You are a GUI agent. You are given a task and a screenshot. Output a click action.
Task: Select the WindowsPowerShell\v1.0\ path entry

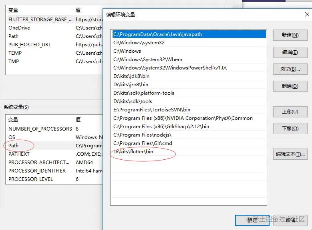point(189,67)
